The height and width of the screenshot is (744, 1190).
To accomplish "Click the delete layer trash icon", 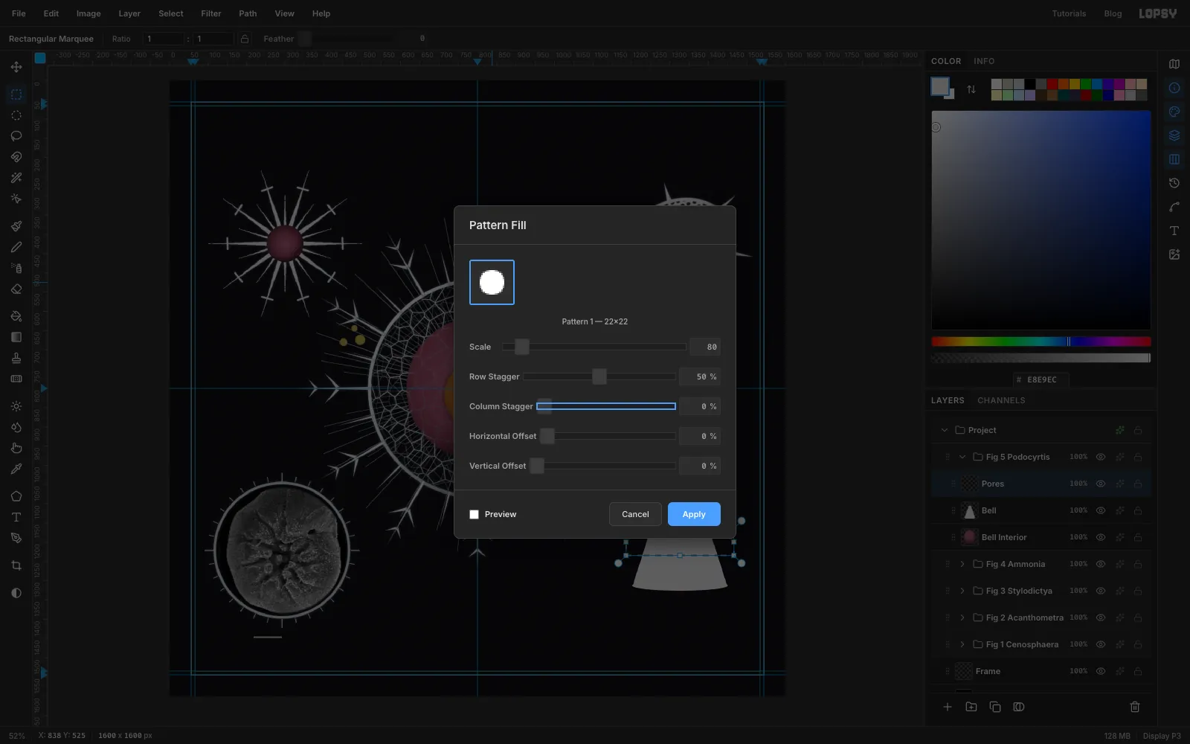I will click(x=1135, y=707).
